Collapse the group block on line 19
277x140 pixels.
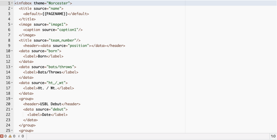pos(12,99)
